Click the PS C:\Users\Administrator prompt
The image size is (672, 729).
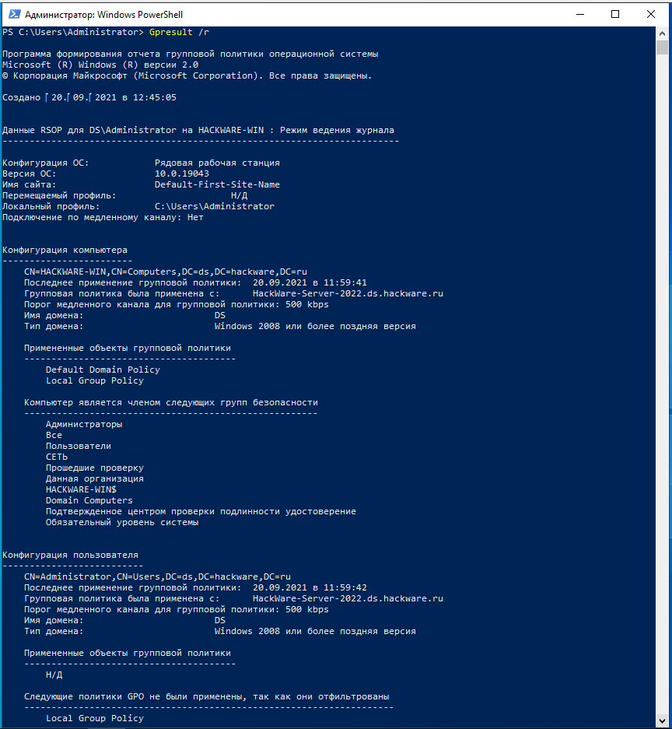[x=73, y=32]
